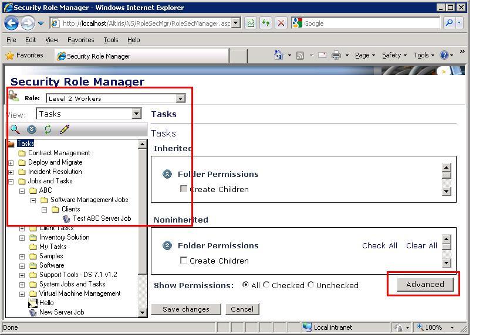Click the browser Back arrow button
Viewport: 493px width, 335px height.
11,23
